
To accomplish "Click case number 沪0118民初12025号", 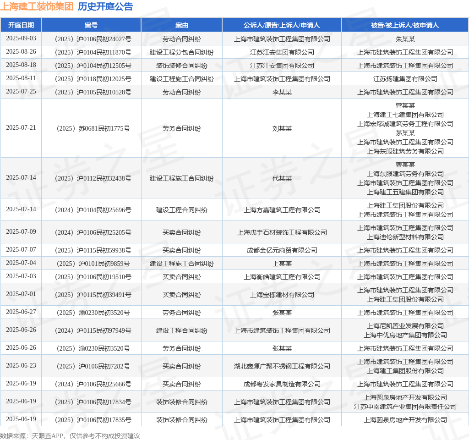I will 93,79.
